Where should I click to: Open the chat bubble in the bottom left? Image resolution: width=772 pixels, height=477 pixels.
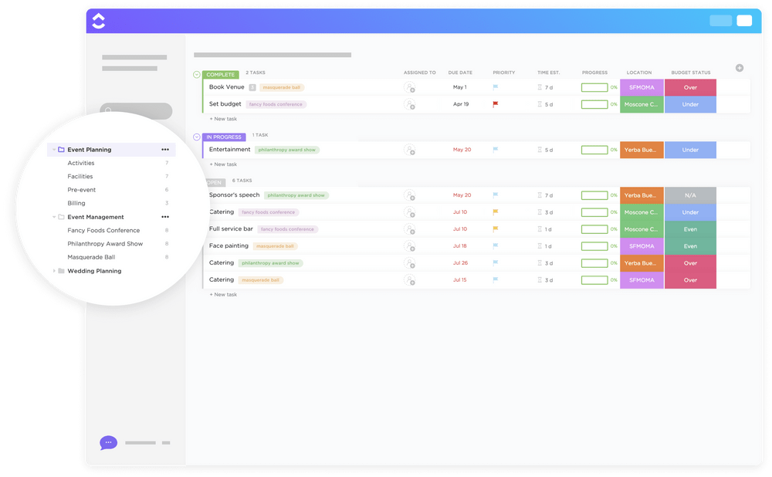click(108, 442)
